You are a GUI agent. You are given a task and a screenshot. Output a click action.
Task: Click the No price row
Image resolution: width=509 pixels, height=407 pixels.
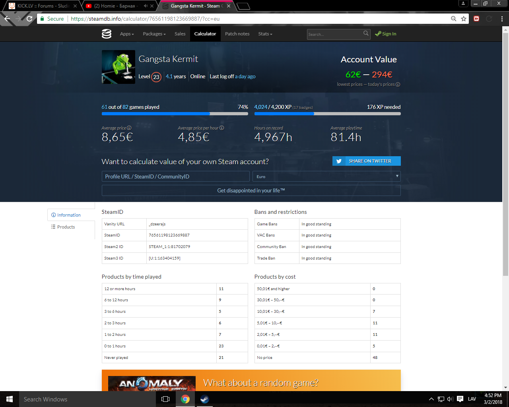click(327, 357)
